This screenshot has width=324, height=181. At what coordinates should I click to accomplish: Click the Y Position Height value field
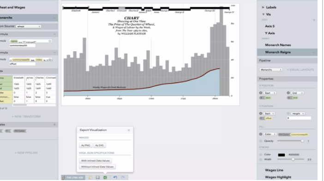(299, 118)
